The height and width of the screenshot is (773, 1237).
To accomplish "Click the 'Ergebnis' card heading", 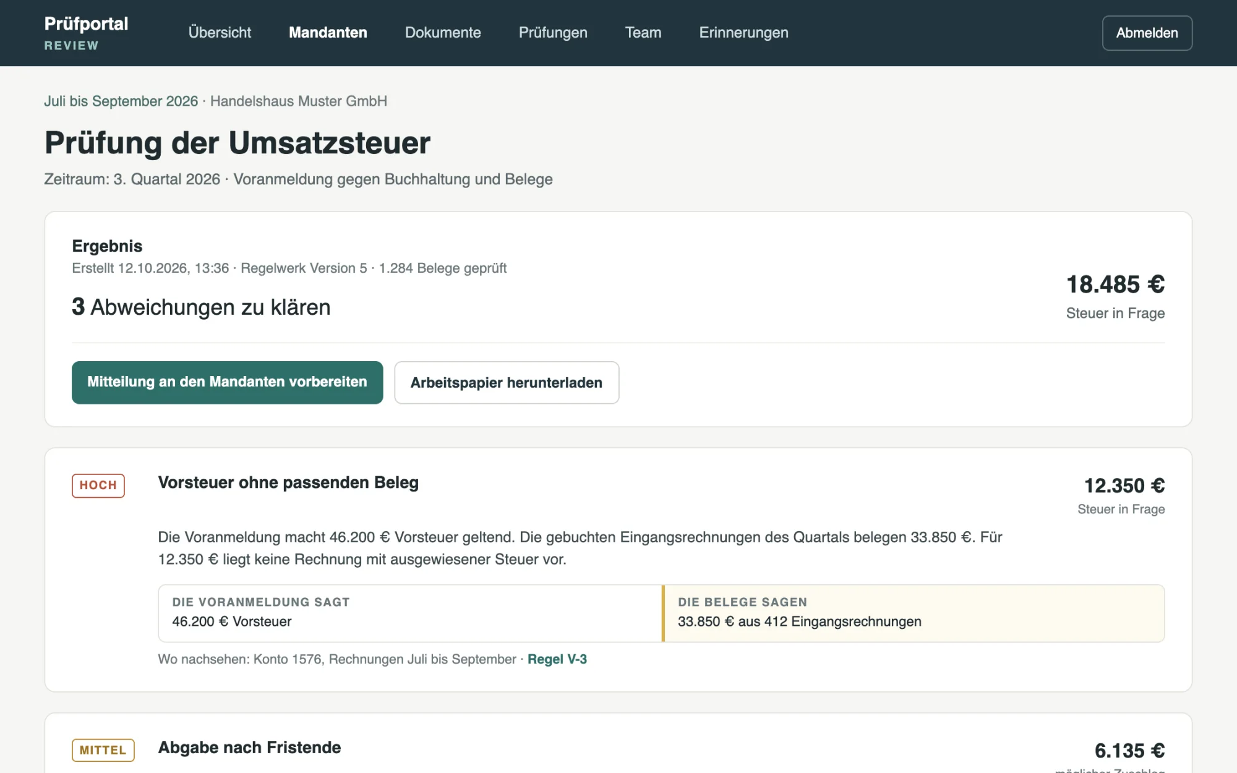I will click(x=107, y=246).
